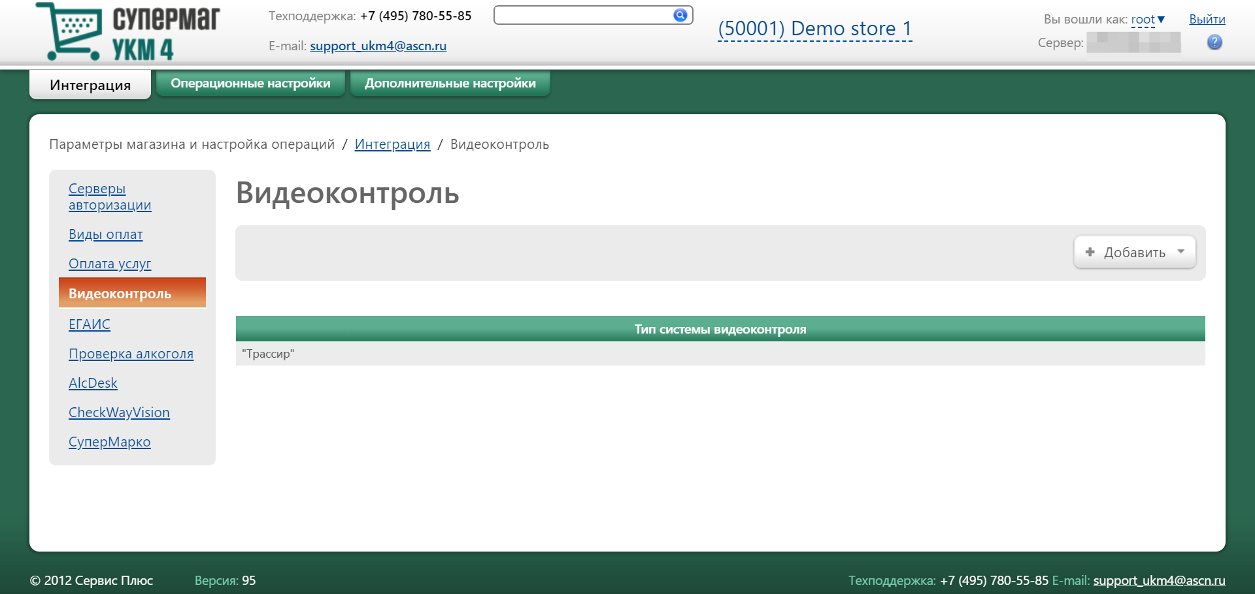Click the Выйти logout link
1255x594 pixels.
[x=1207, y=20]
